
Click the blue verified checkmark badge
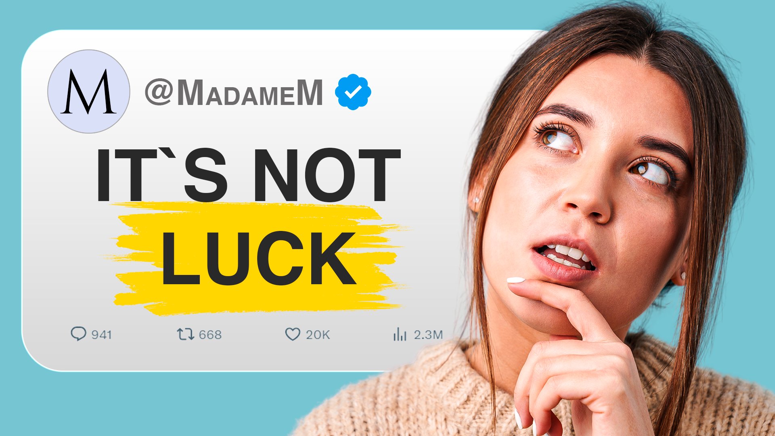point(353,92)
